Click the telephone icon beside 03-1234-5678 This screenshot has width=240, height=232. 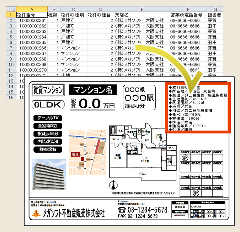point(122,210)
